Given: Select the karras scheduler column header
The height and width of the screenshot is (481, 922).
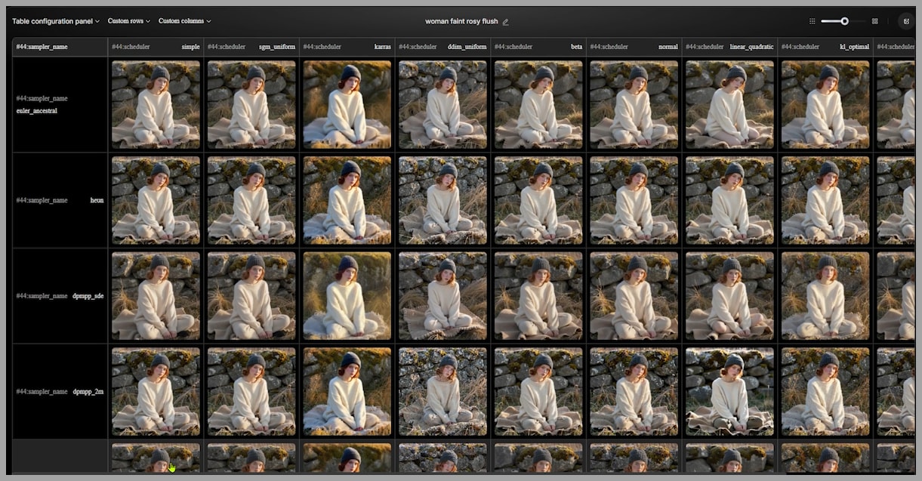Looking at the screenshot, I should [x=347, y=47].
